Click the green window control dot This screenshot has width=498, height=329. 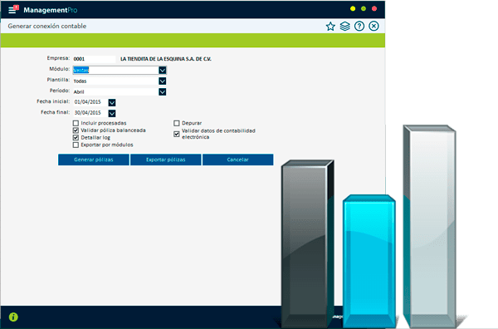(x=364, y=8)
